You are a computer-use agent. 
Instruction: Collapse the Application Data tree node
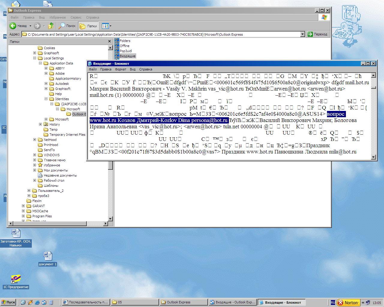[40, 63]
